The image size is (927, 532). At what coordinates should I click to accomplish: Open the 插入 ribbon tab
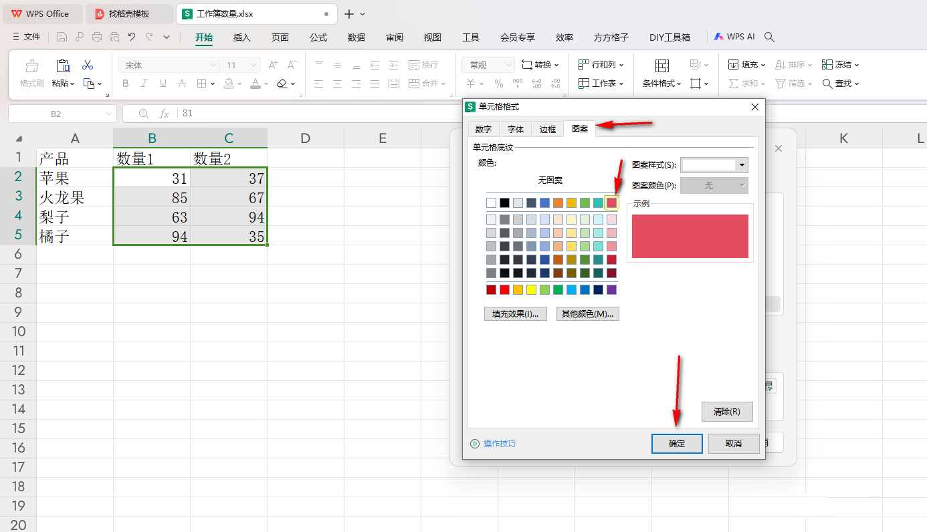[242, 37]
